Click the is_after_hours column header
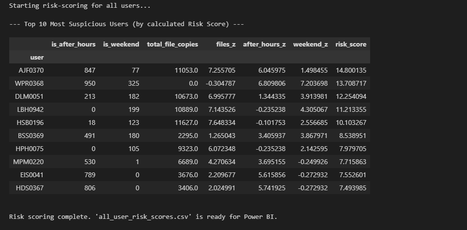 [73, 44]
